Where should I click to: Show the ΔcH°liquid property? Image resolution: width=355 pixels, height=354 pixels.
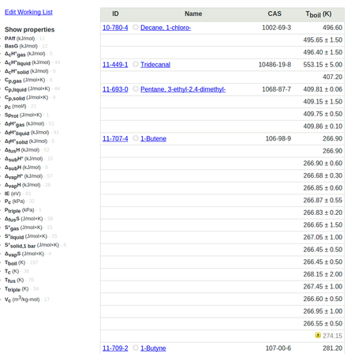(x=28, y=62)
